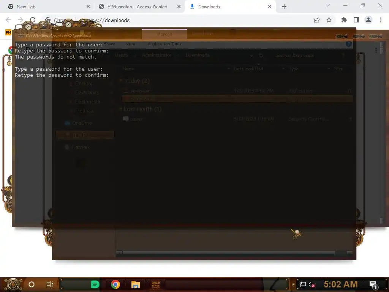The width and height of the screenshot is (389, 292).
Task: Close the Downloads Chrome tab
Action: tap(270, 7)
